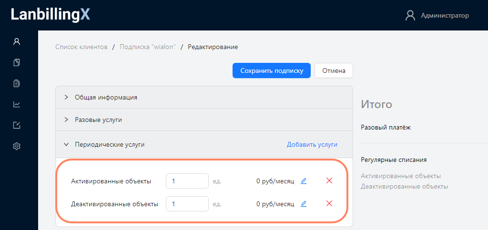The image size is (488, 230).
Task: Open the Администратор user profile icon
Action: coord(410,16)
